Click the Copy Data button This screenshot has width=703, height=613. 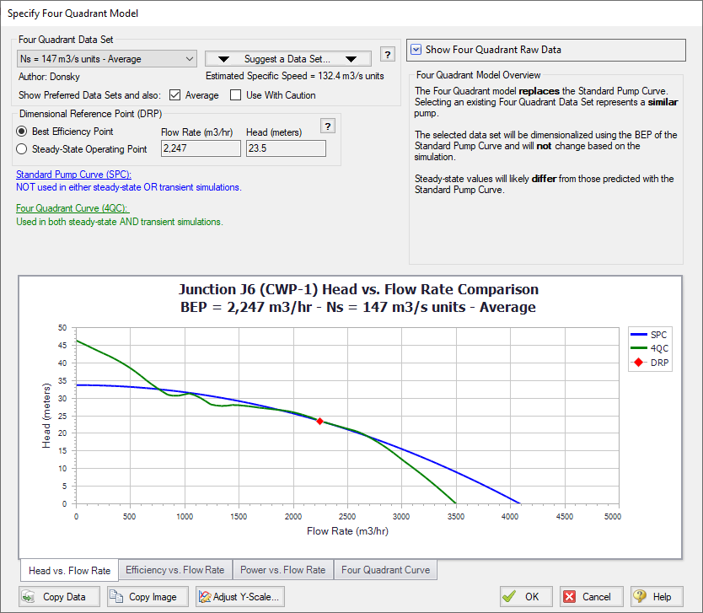tap(54, 597)
